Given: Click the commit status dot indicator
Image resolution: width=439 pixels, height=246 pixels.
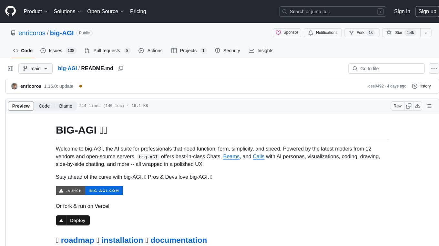Looking at the screenshot, I should [80, 86].
